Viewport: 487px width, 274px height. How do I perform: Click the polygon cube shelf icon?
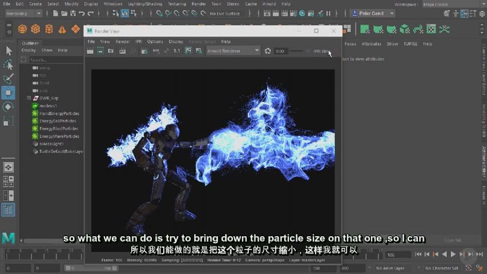tap(35, 29)
